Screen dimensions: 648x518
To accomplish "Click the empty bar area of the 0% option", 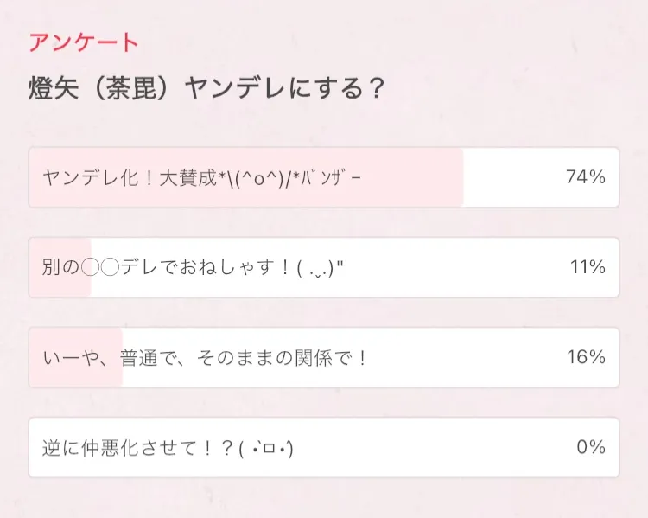I will tap(432, 447).
